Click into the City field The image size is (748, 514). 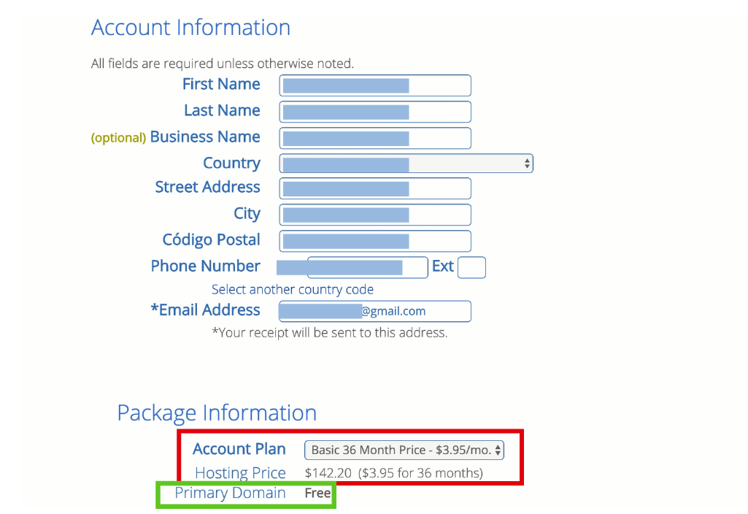point(374,215)
